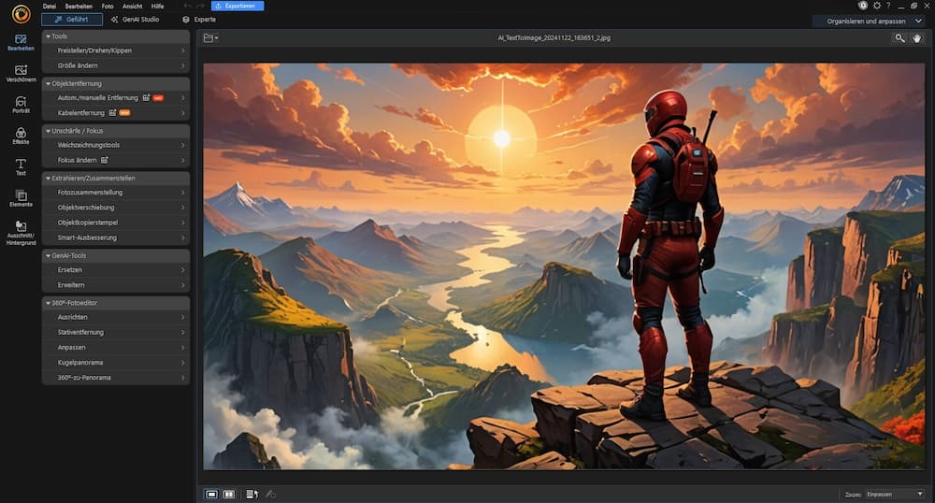Select the hand pan tool
Screen dimensions: 935x503
(917, 38)
